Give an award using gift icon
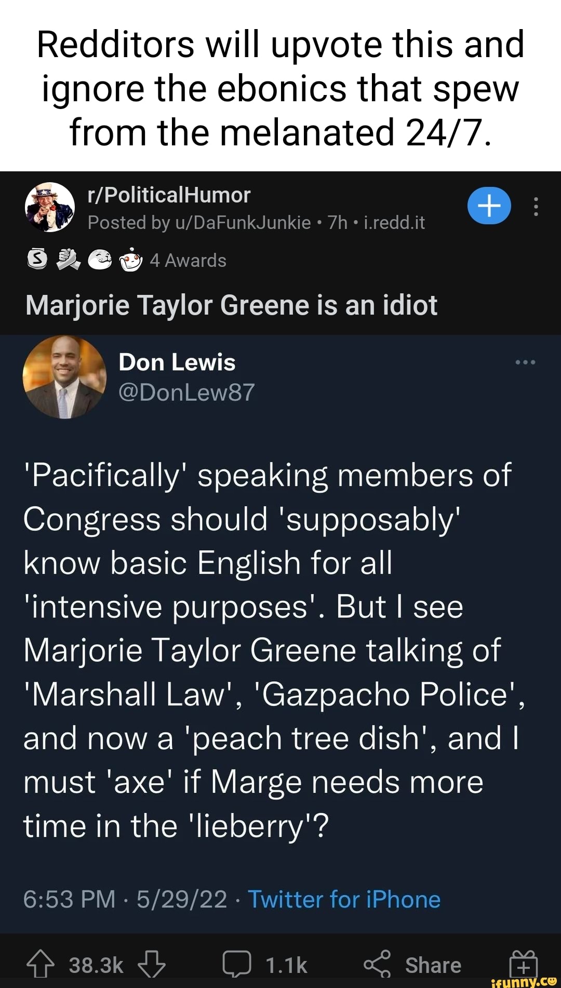The image size is (561, 988). point(523,965)
